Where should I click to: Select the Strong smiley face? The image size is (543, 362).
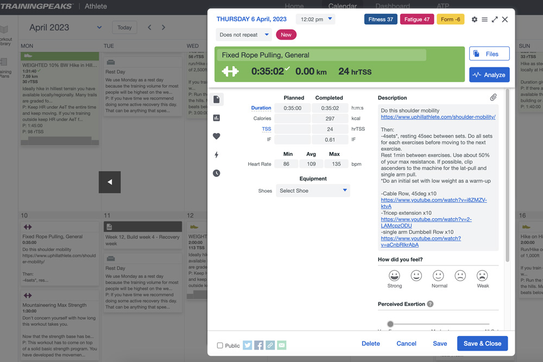pyautogui.click(x=395, y=276)
